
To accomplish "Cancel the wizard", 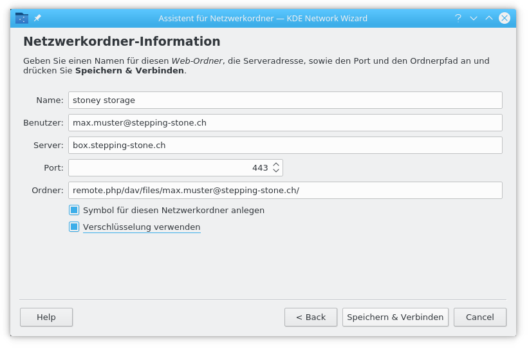I will click(x=480, y=317).
